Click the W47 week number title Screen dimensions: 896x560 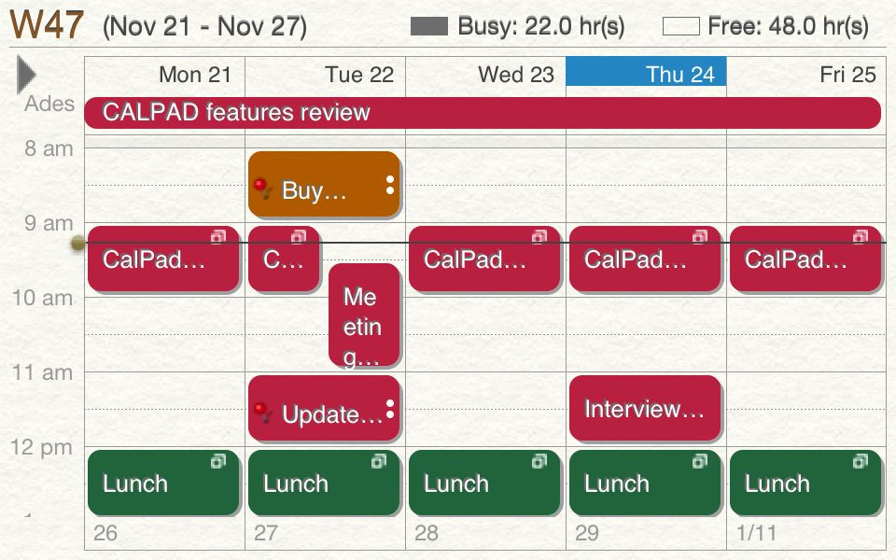pos(48,24)
